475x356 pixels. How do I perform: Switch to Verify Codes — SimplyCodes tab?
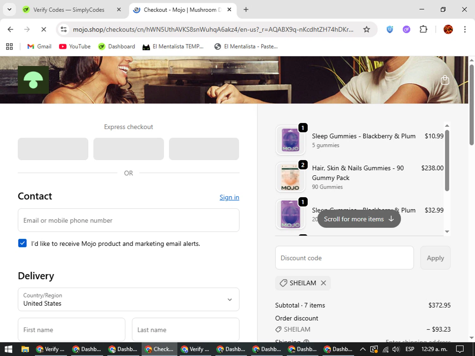[x=72, y=10]
